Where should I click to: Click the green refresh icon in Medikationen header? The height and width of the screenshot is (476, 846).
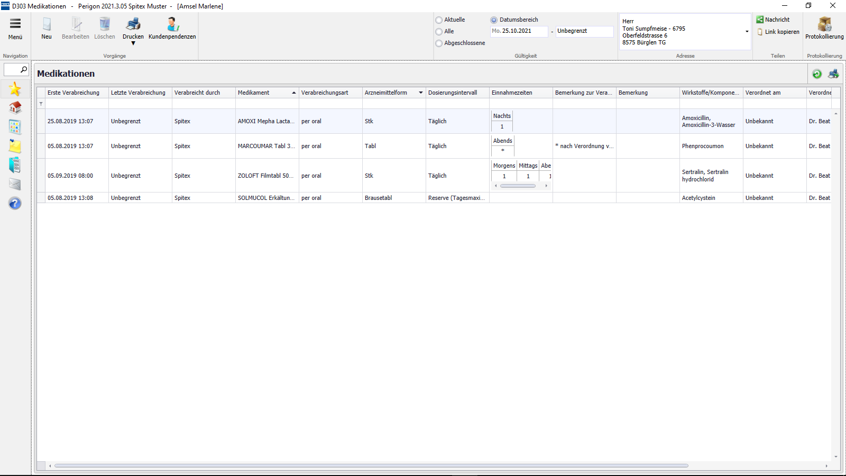(x=817, y=74)
